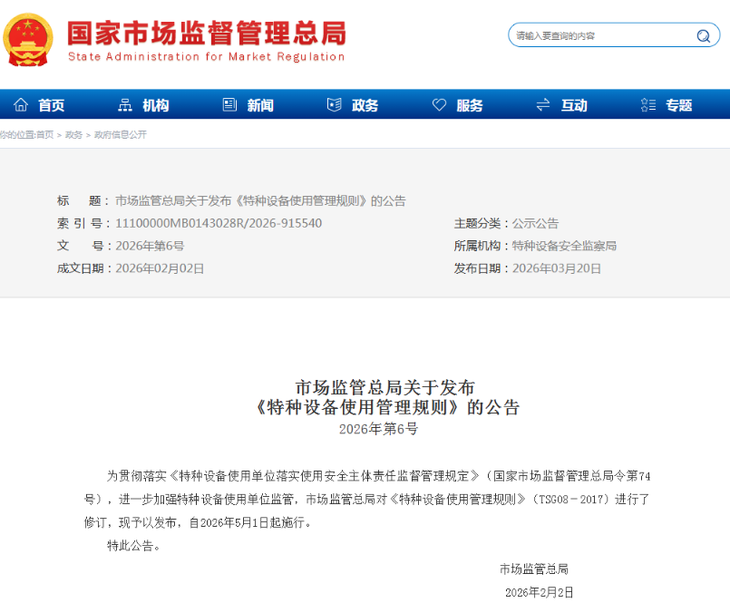Click the 所属机构 value 特种设备安全监察局
Viewport: 730px width, 603px height.
tap(564, 246)
